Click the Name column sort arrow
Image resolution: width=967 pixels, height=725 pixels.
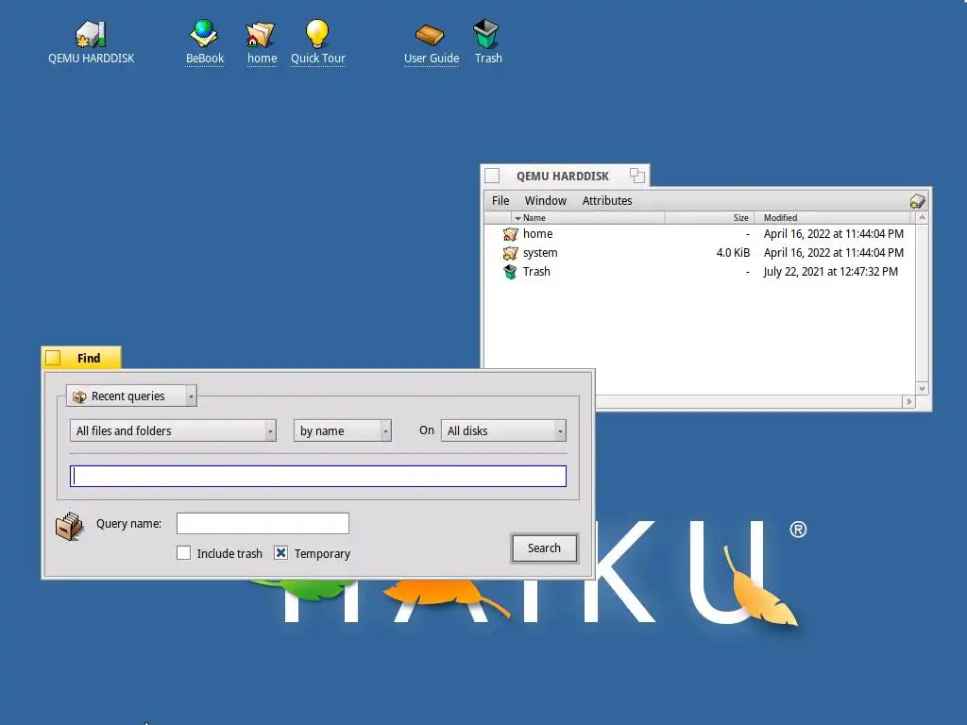(x=518, y=218)
